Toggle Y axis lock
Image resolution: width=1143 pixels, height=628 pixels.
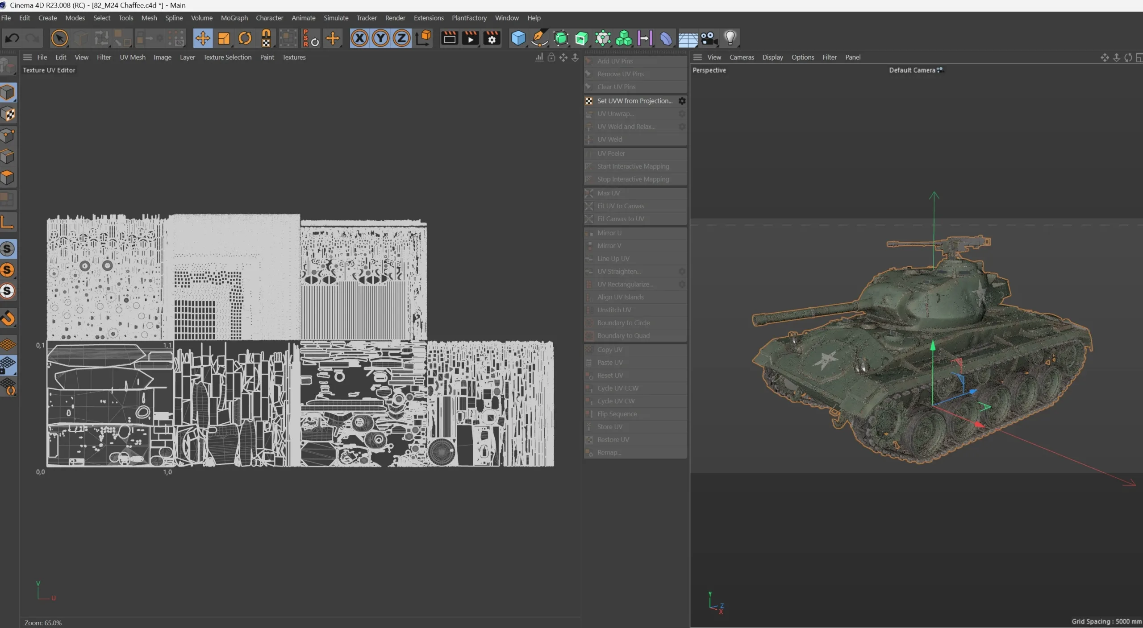coord(380,38)
